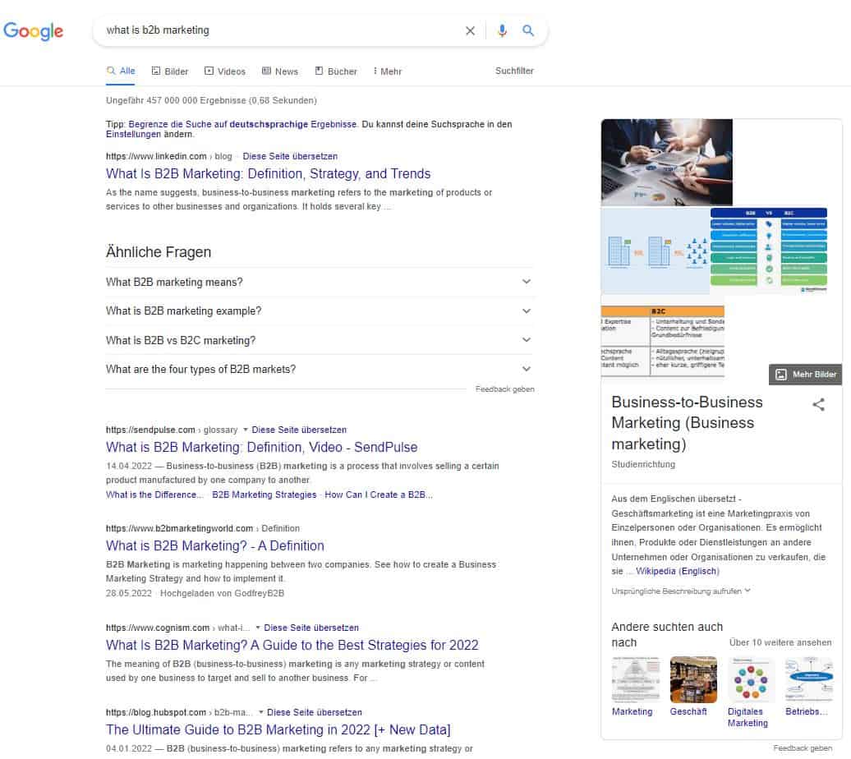Image resolution: width=851 pixels, height=759 pixels.
Task: Translate the LinkedIn result via 'Diese Seite übersetzen'
Action: [x=290, y=156]
